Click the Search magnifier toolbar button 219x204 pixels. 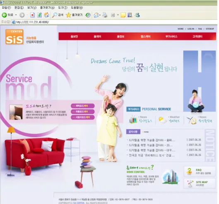[x=58, y=15]
